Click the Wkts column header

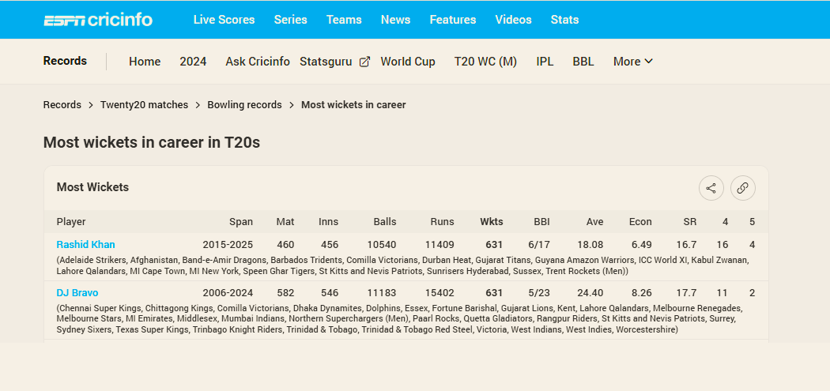[491, 222]
